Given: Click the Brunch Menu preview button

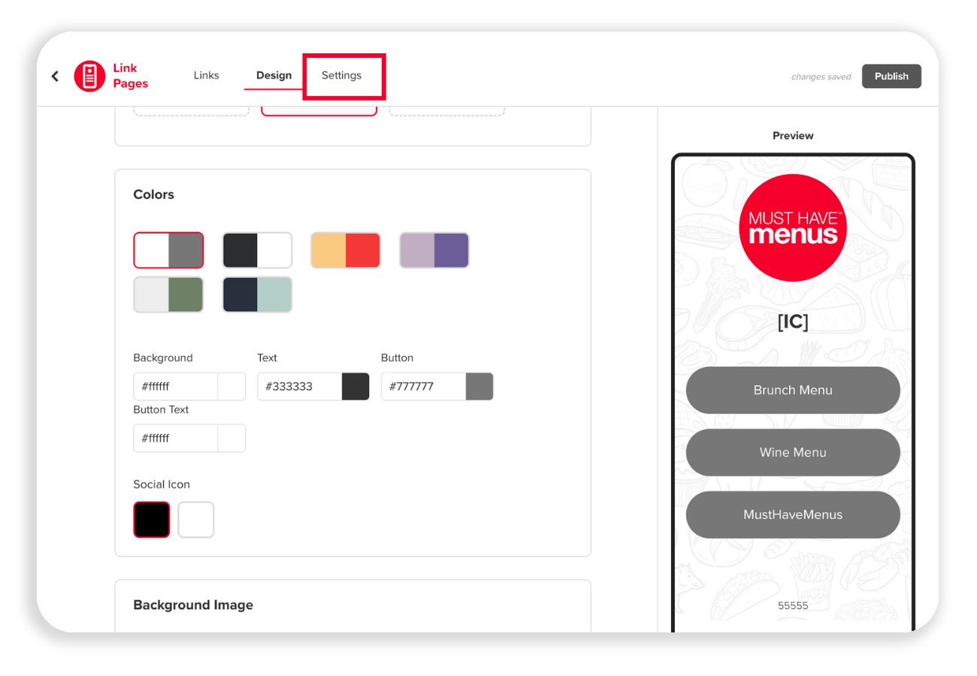Looking at the screenshot, I should (793, 390).
